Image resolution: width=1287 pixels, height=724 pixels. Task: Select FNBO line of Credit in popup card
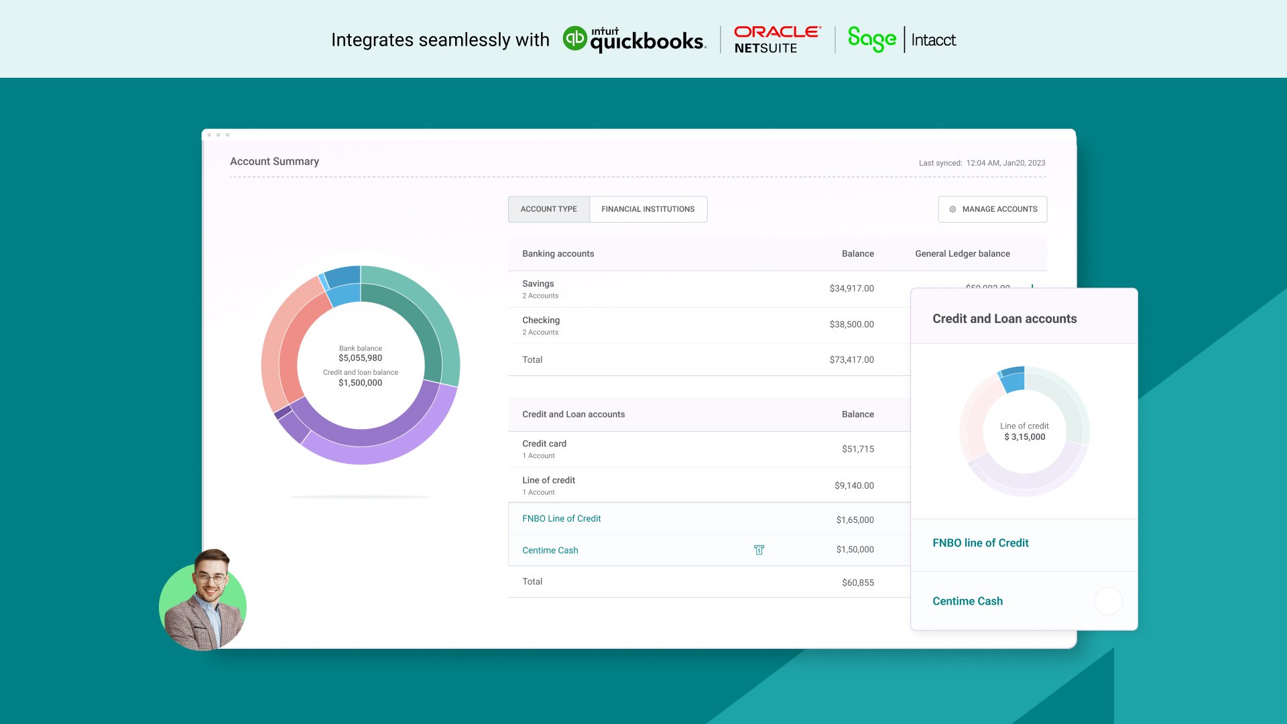point(980,543)
